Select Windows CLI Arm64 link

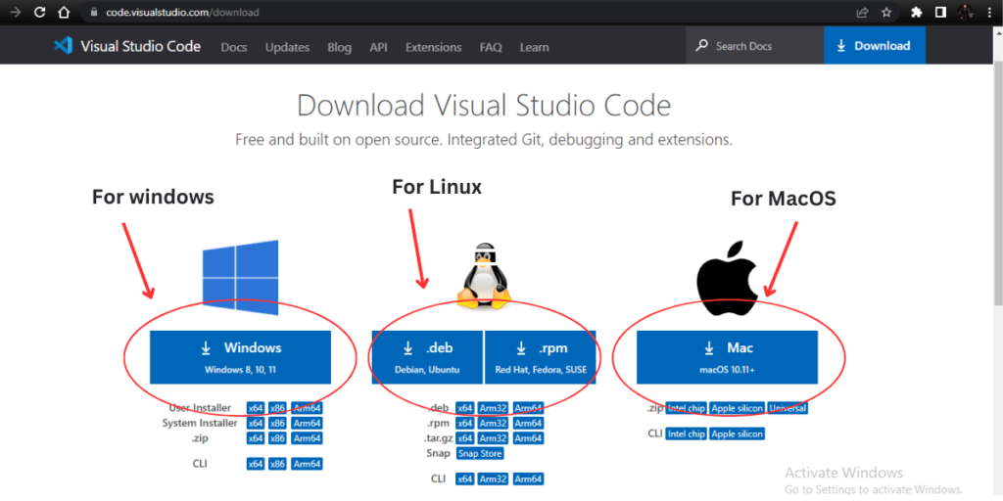coord(307,464)
